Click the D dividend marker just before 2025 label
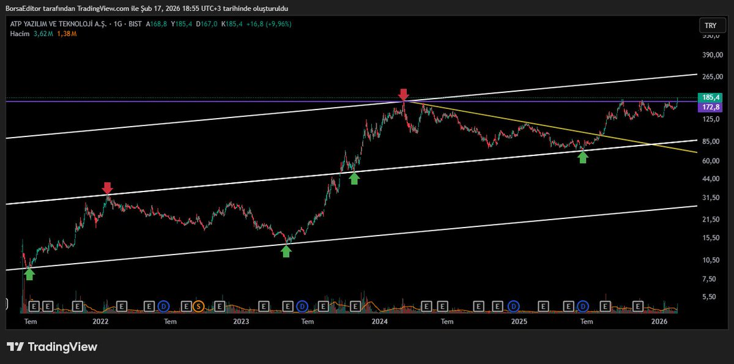The height and width of the screenshot is (364, 734). click(514, 305)
